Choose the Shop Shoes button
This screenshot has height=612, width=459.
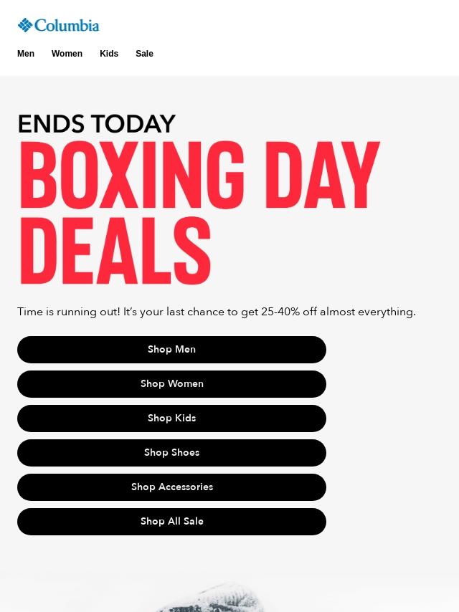pos(171,453)
